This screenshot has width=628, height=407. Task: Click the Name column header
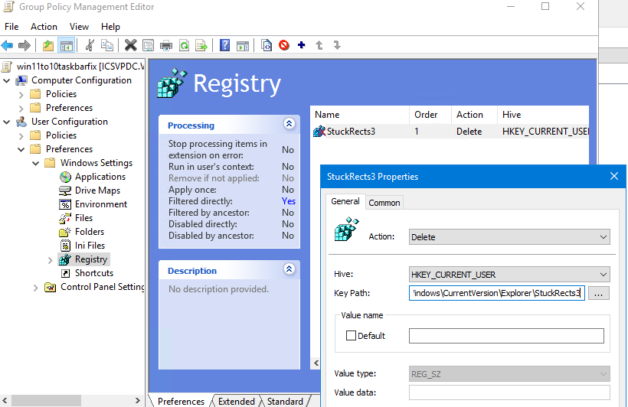(x=360, y=115)
